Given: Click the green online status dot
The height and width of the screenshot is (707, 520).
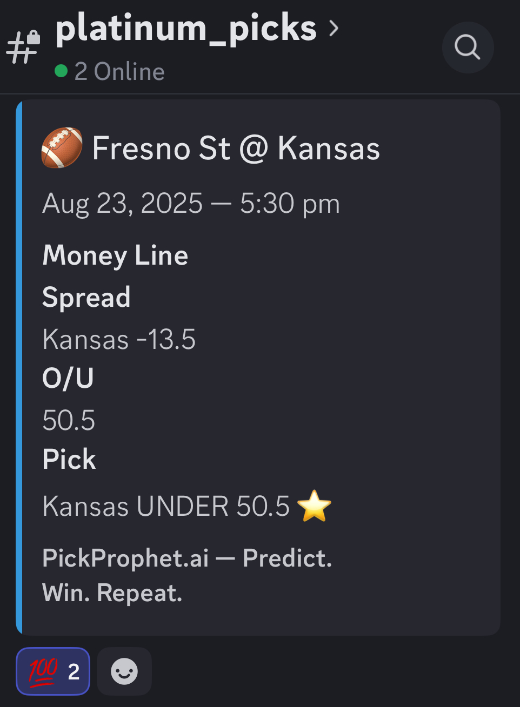Looking at the screenshot, I should (x=61, y=71).
